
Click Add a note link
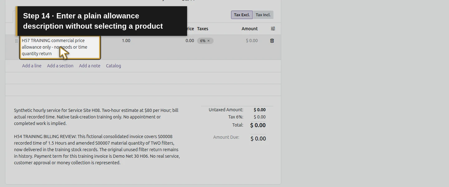(x=89, y=66)
